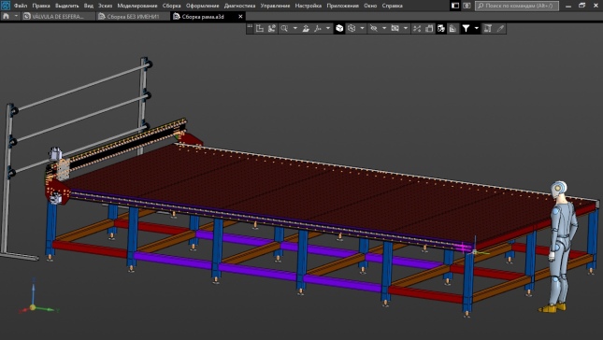Open the Приложения menu
Image resolution: width=603 pixels, height=340 pixels.
pyautogui.click(x=343, y=6)
